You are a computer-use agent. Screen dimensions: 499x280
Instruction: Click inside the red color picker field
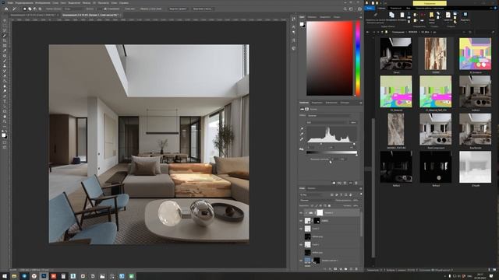330,58
